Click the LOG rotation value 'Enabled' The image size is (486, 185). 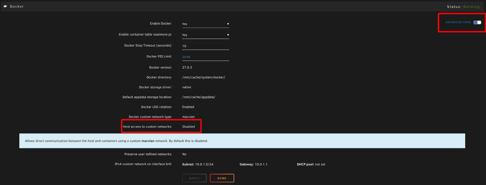tap(188, 107)
